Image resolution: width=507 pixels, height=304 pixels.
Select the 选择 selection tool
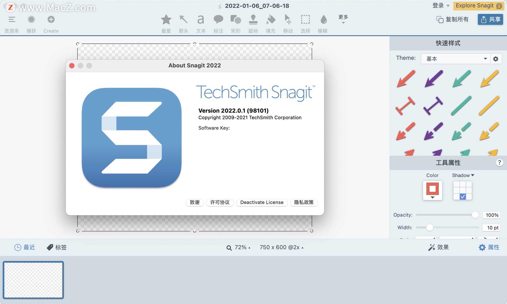tap(305, 20)
